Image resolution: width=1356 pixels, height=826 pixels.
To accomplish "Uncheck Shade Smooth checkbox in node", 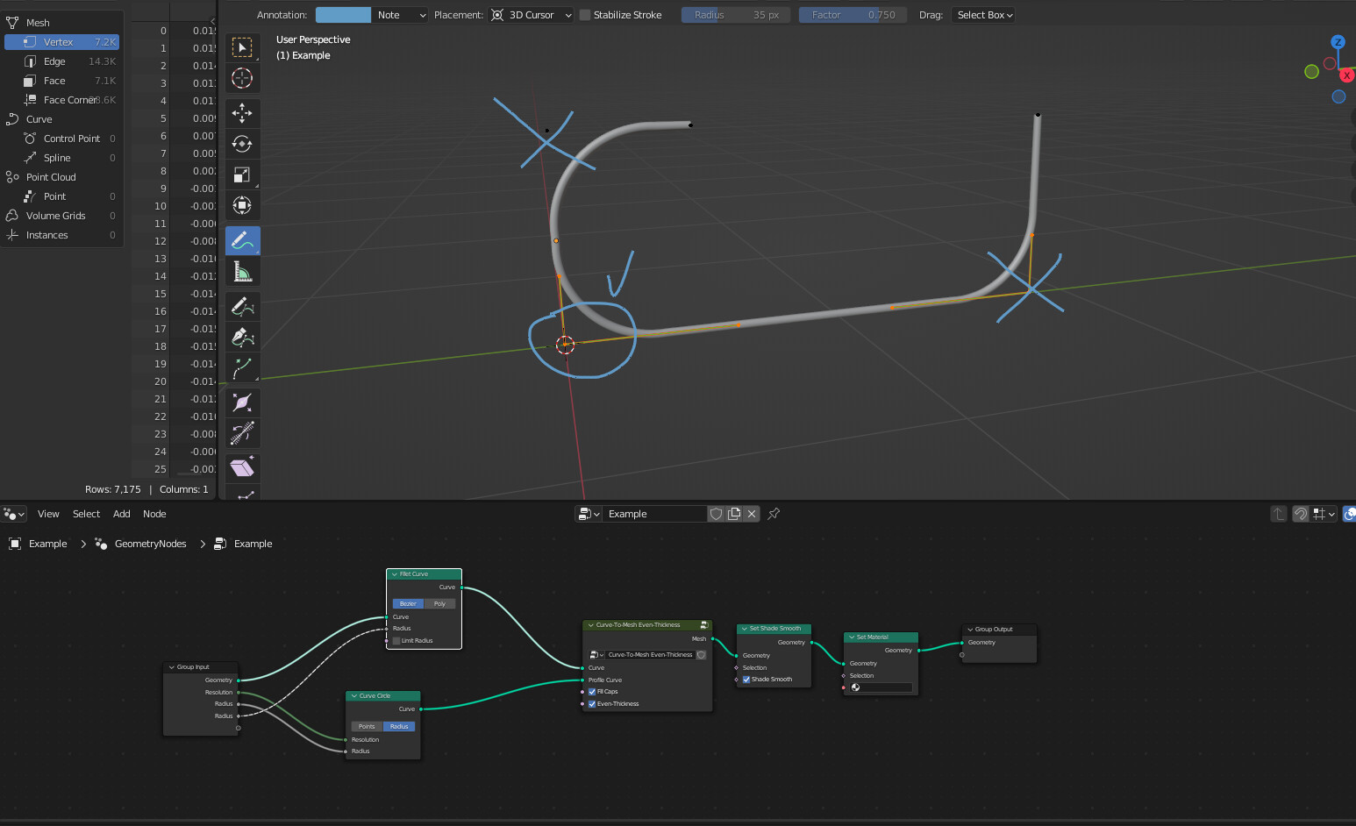I will pyautogui.click(x=746, y=680).
